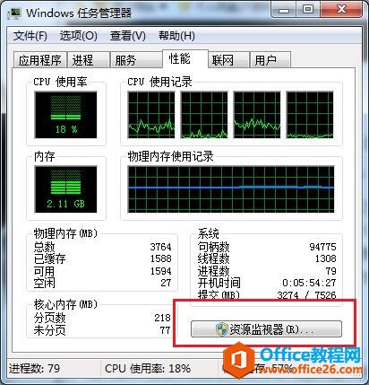Screen dimensions: 369x385
Task: Switch to the 用户 tab
Action: [x=270, y=60]
